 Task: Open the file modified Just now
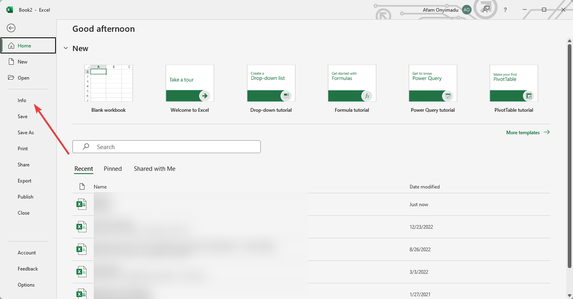(x=311, y=204)
